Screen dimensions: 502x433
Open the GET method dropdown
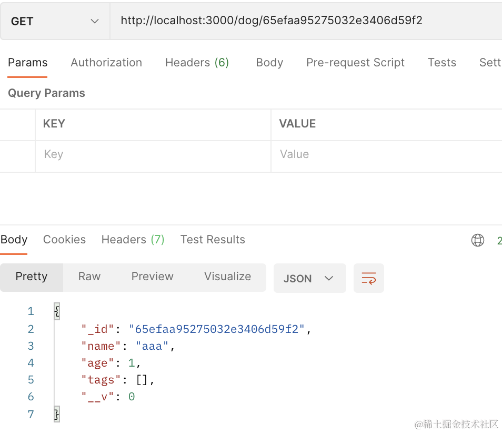coord(55,21)
